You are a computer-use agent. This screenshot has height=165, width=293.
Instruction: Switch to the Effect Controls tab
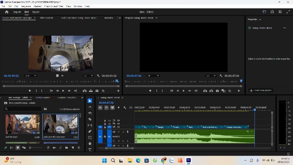47,18
